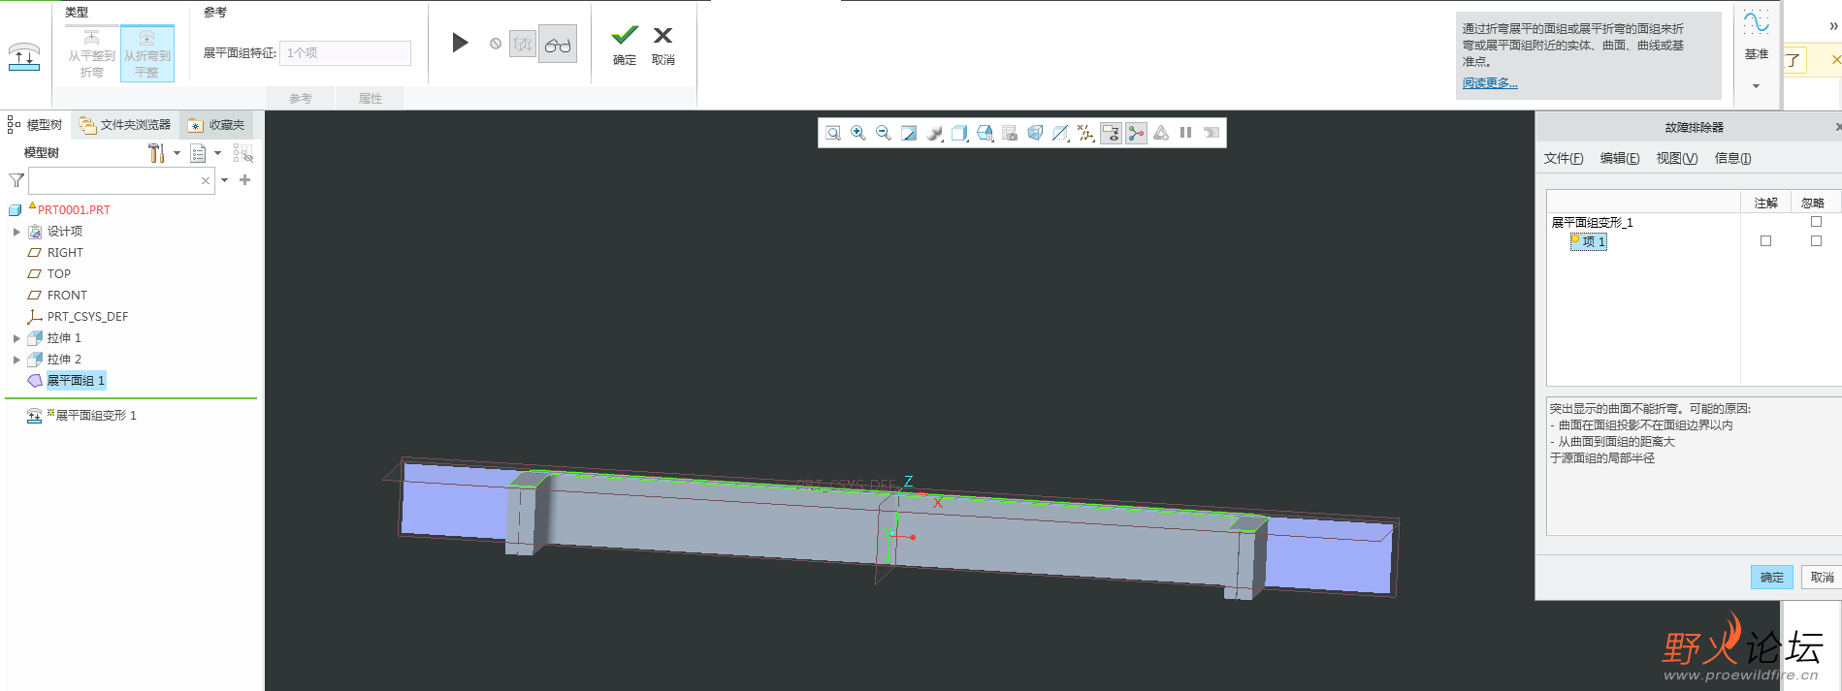
Task: Open the 参考 panel tab
Action: click(x=301, y=98)
